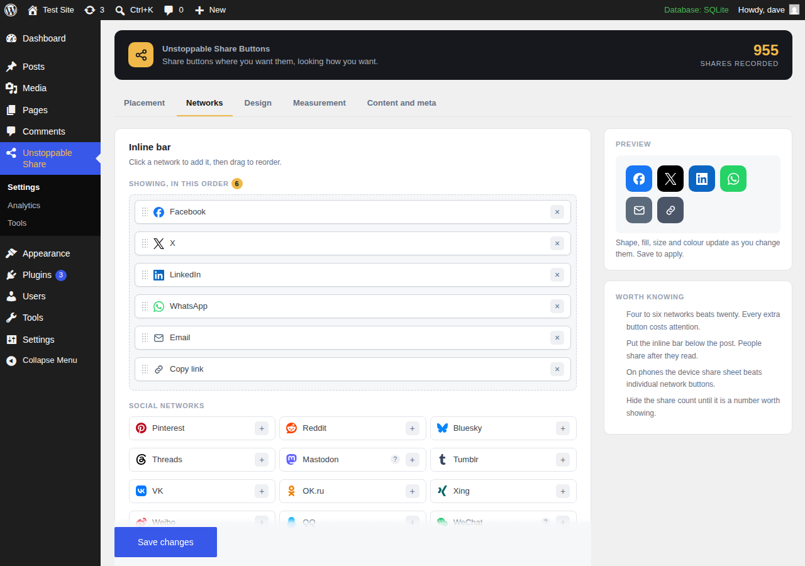The width and height of the screenshot is (805, 566).
Task: Select the Networks tab
Action: click(204, 103)
